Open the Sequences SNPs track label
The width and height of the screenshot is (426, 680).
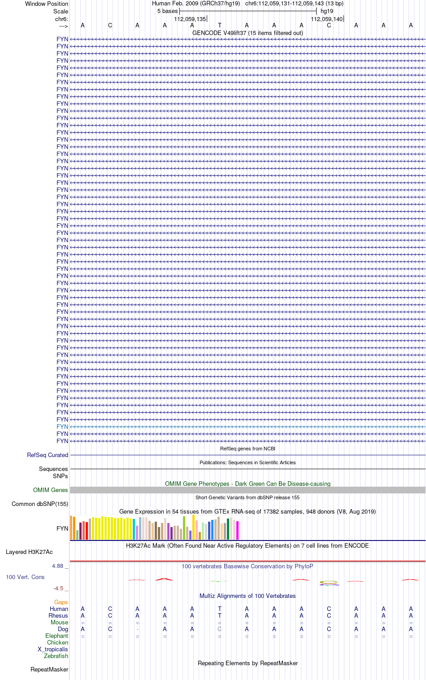click(x=53, y=472)
